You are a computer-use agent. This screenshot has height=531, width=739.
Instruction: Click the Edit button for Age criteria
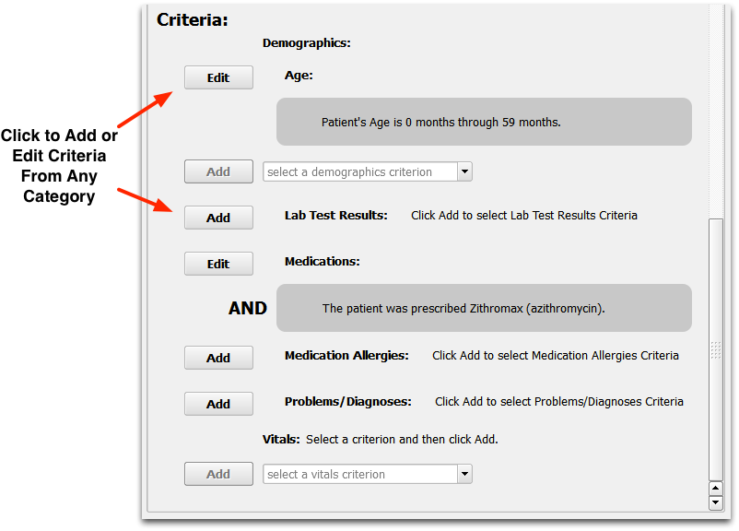click(218, 77)
